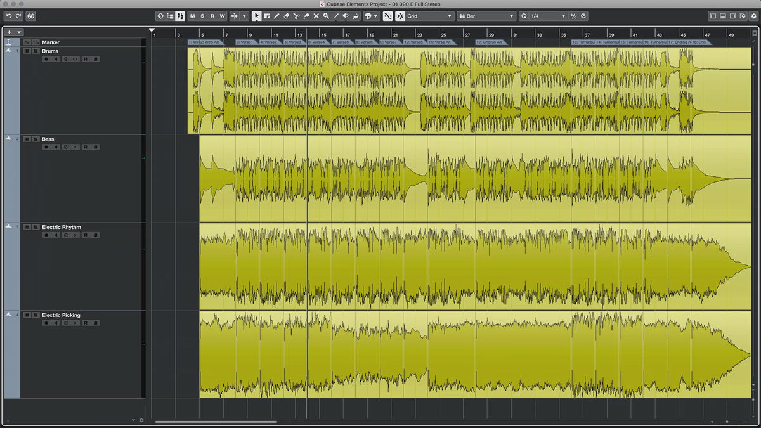The height and width of the screenshot is (428, 761).
Task: Click the global Mute M button
Action: click(192, 16)
